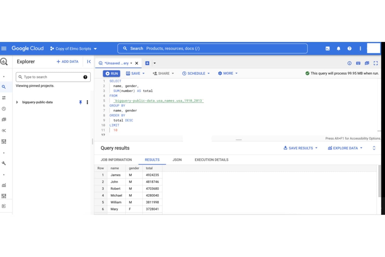Close the Unsaved query tab
385x257 pixels.
click(x=137, y=63)
